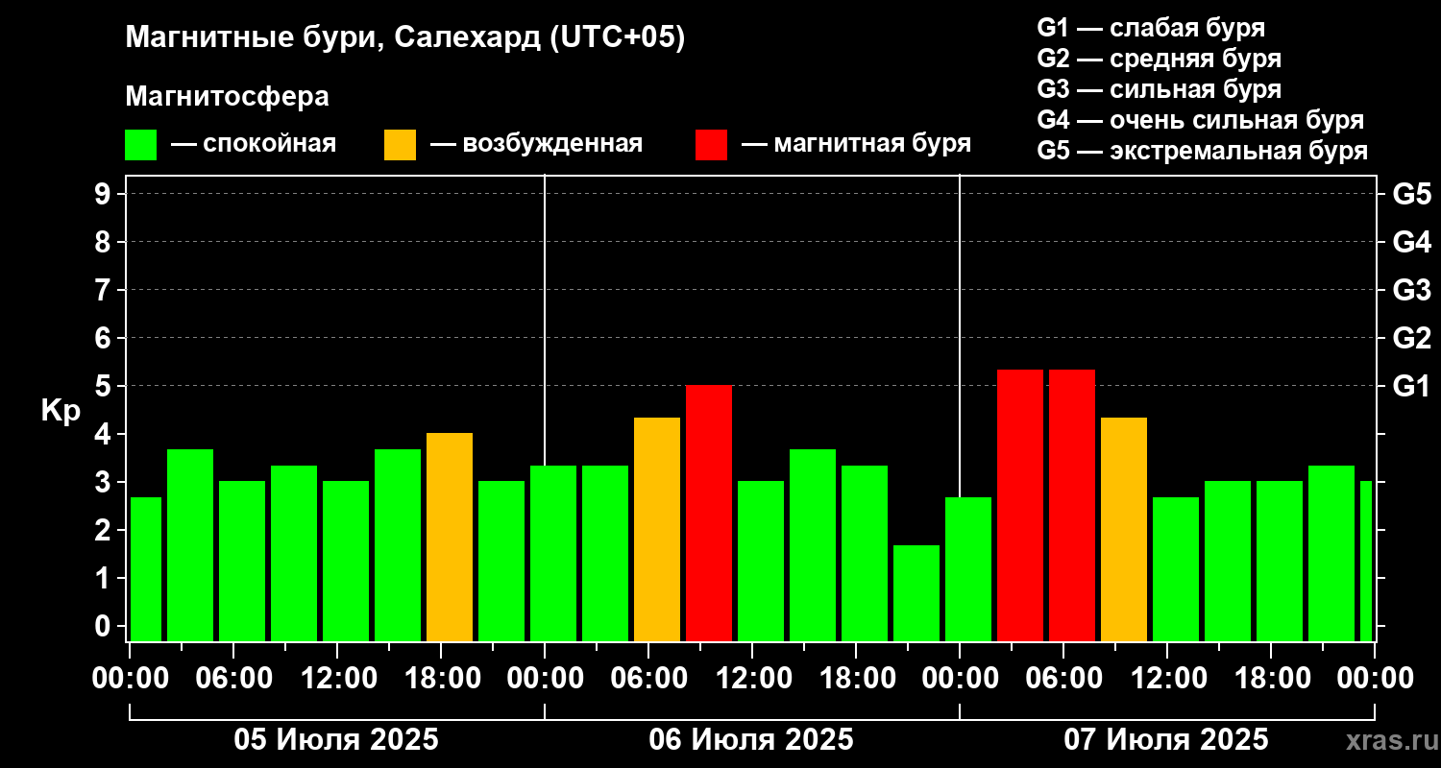Screen dimensions: 1441x768
Task: Click 'G4 — очень сильная буря' description line
Action: (1201, 120)
